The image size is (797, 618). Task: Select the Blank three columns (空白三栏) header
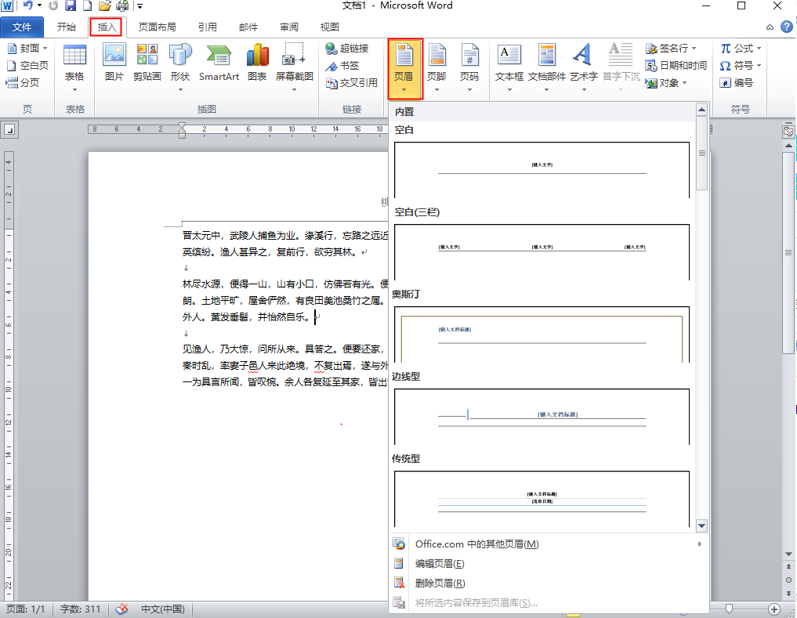click(542, 252)
